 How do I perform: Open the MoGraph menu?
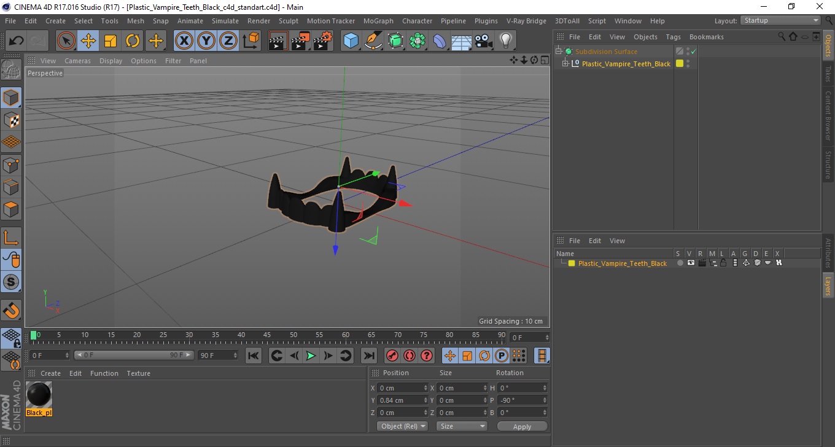point(378,21)
